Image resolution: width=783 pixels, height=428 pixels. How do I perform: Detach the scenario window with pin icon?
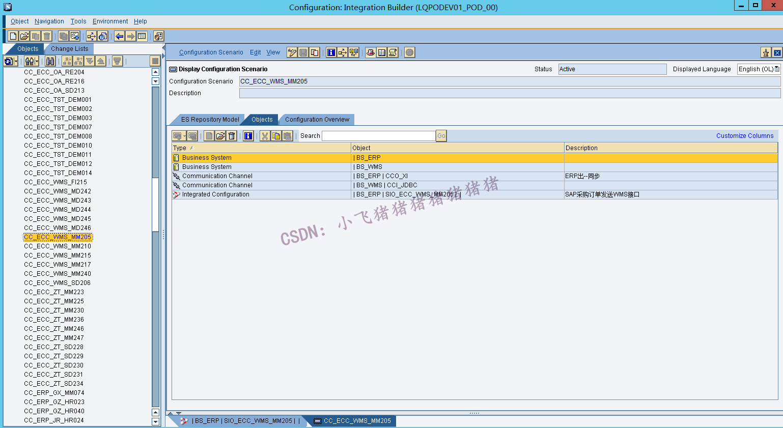pos(766,52)
